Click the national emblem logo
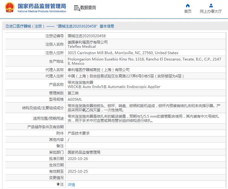 click(10, 8)
